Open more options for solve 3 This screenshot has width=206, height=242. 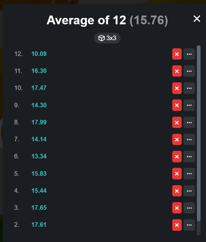tap(189, 208)
